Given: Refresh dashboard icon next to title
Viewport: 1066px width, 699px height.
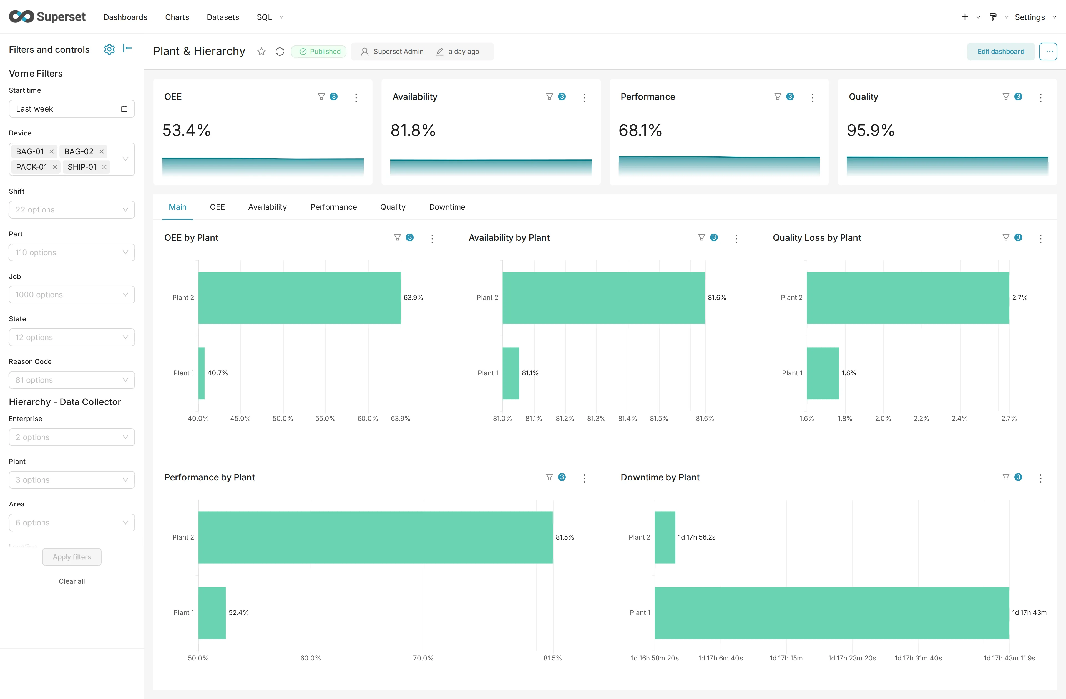Looking at the screenshot, I should point(280,52).
